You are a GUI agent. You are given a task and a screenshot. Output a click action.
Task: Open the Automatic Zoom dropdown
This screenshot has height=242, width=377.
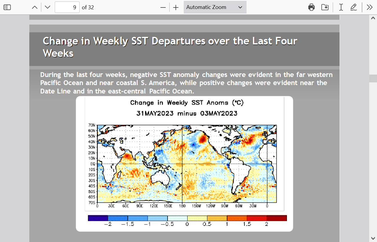[x=215, y=7]
